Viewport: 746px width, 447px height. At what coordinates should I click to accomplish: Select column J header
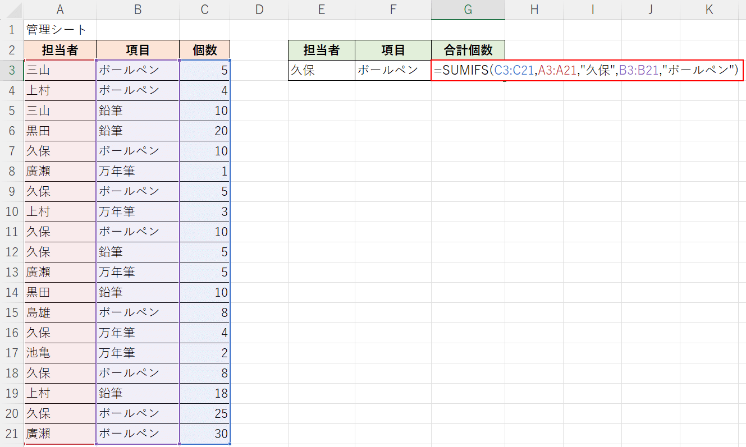click(x=651, y=10)
